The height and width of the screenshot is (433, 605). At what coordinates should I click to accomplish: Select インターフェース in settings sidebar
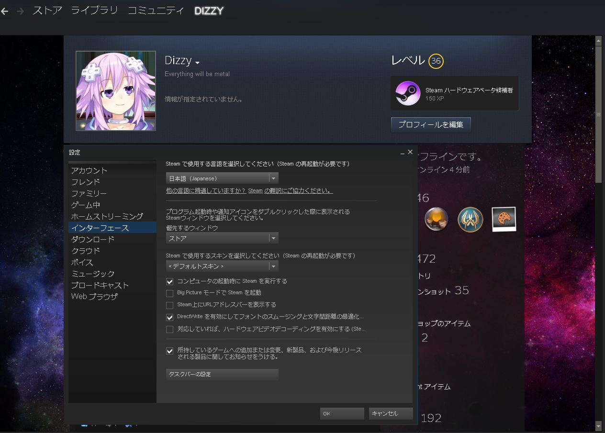tap(112, 228)
